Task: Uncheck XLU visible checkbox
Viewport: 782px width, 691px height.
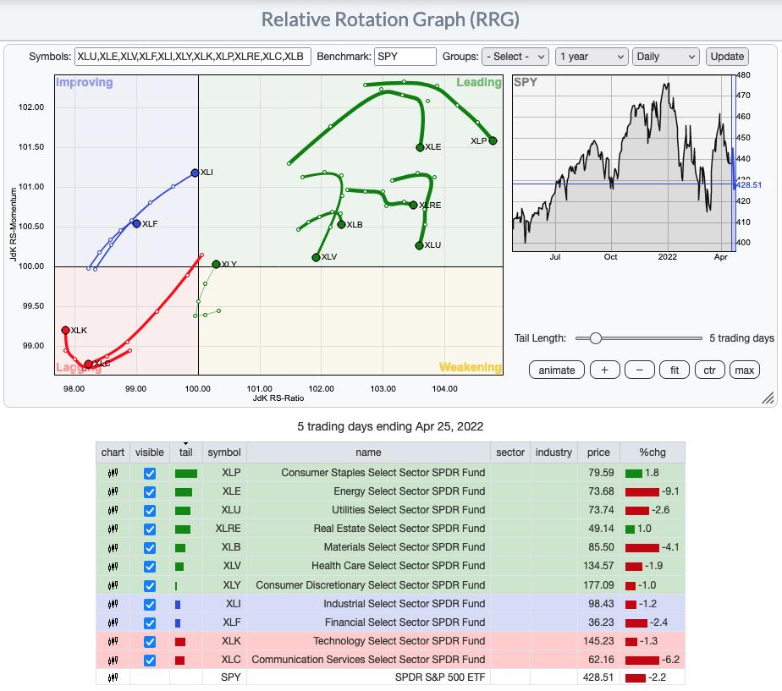Action: pos(150,511)
